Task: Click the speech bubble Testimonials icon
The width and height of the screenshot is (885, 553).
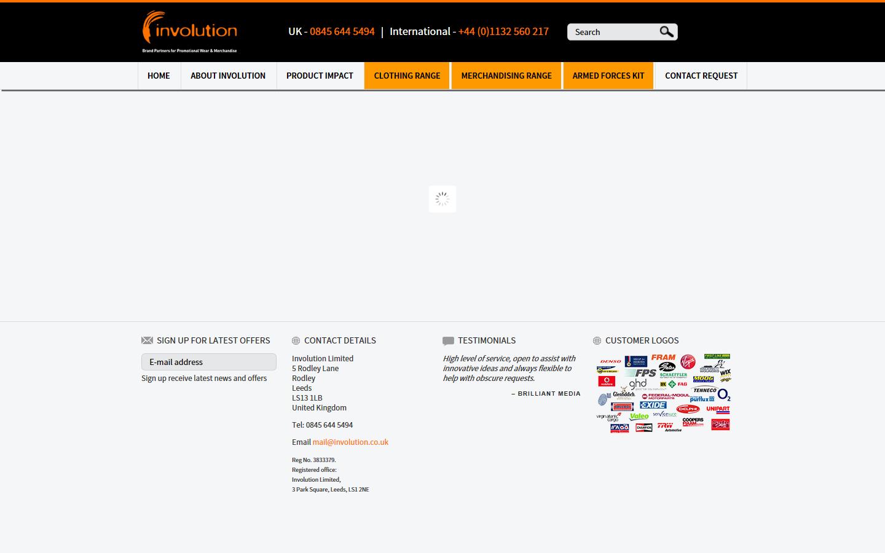Action: 448,341
